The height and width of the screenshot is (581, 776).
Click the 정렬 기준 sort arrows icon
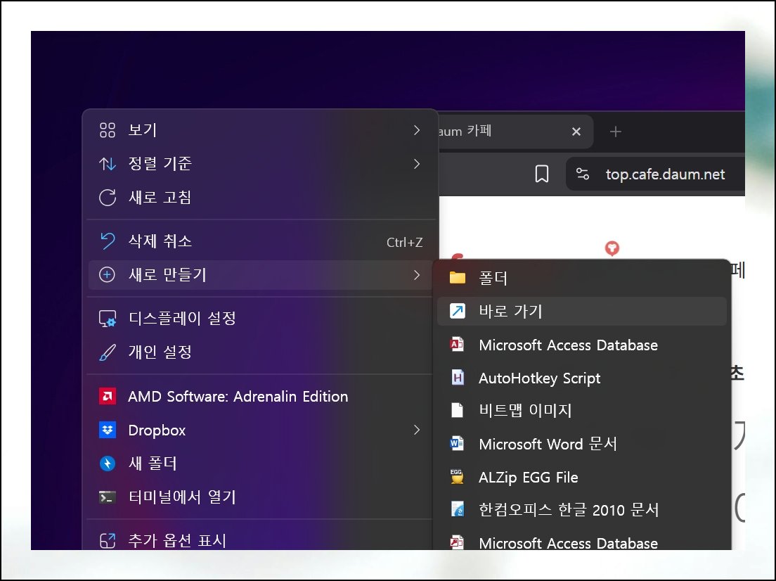[x=108, y=164]
